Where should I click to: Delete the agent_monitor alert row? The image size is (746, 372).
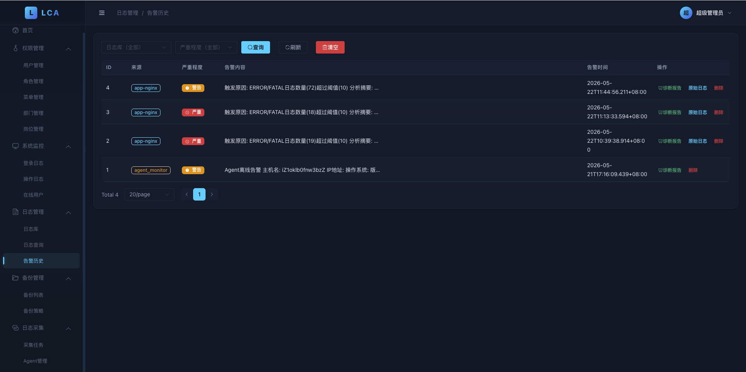pyautogui.click(x=693, y=170)
